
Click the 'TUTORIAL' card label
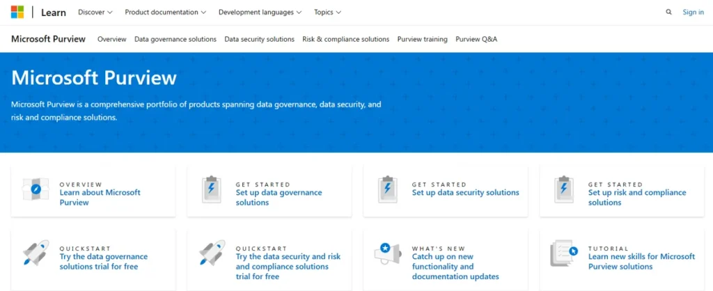(x=608, y=249)
